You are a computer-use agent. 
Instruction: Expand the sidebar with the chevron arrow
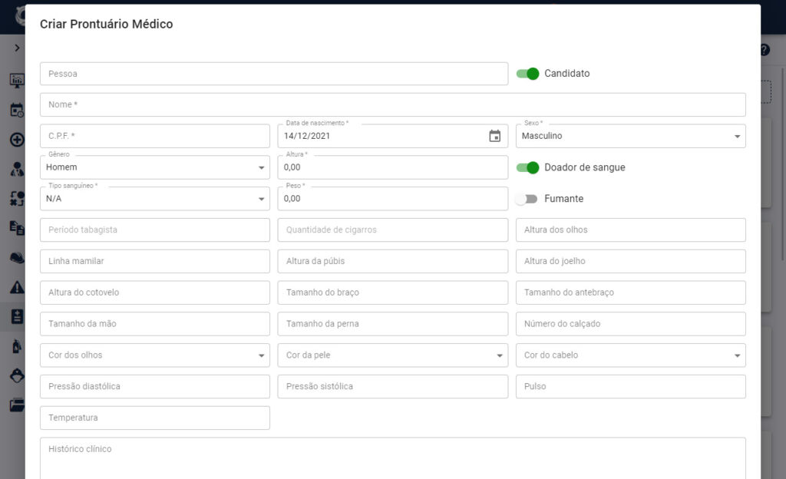[x=17, y=48]
